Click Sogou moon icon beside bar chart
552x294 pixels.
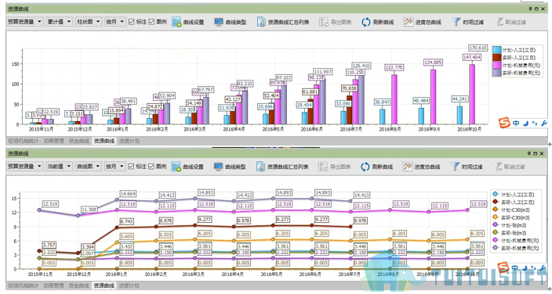[525, 124]
